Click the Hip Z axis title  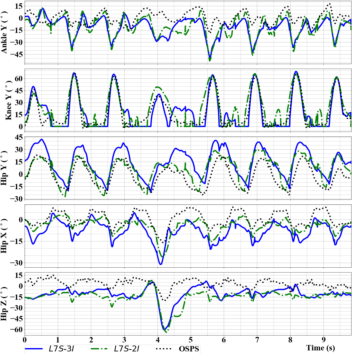(4, 304)
